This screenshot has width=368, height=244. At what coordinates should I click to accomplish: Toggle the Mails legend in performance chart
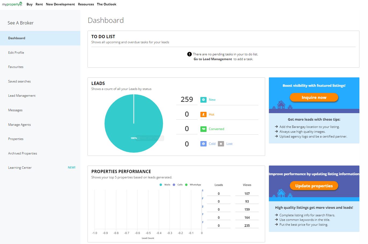point(165,185)
